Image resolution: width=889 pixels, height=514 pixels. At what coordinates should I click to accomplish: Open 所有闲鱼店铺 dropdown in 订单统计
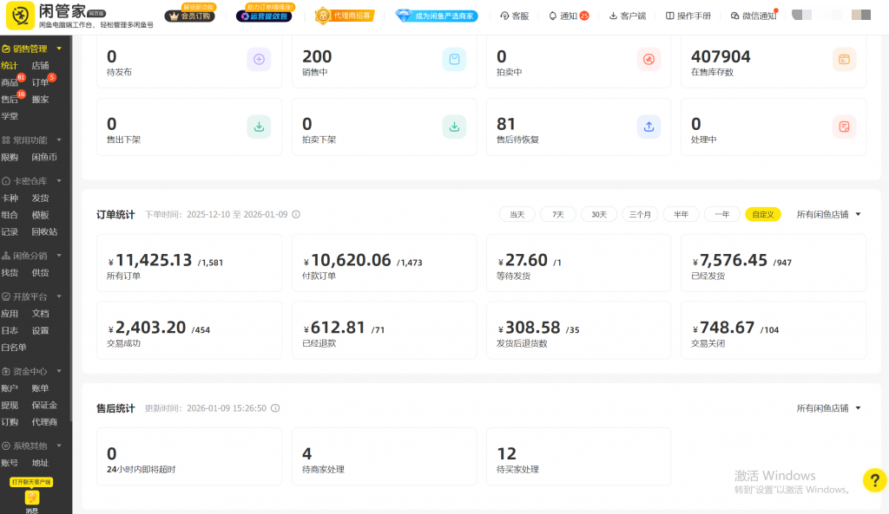click(x=829, y=214)
